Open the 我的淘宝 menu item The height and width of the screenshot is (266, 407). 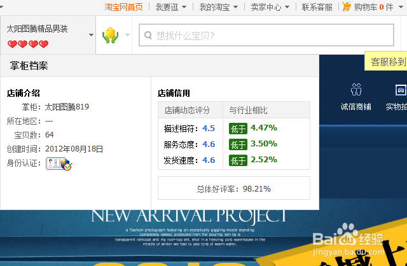point(214,7)
